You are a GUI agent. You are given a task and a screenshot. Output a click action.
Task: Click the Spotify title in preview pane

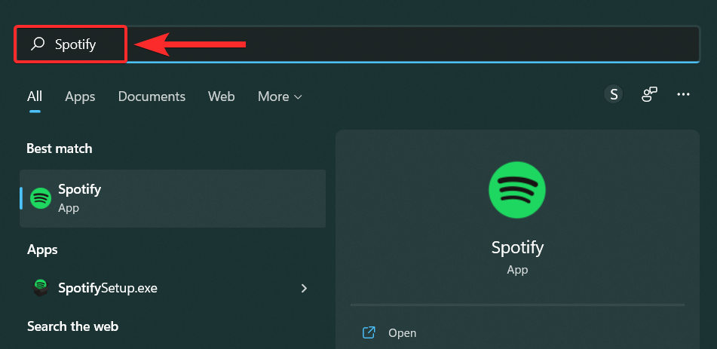pyautogui.click(x=518, y=248)
